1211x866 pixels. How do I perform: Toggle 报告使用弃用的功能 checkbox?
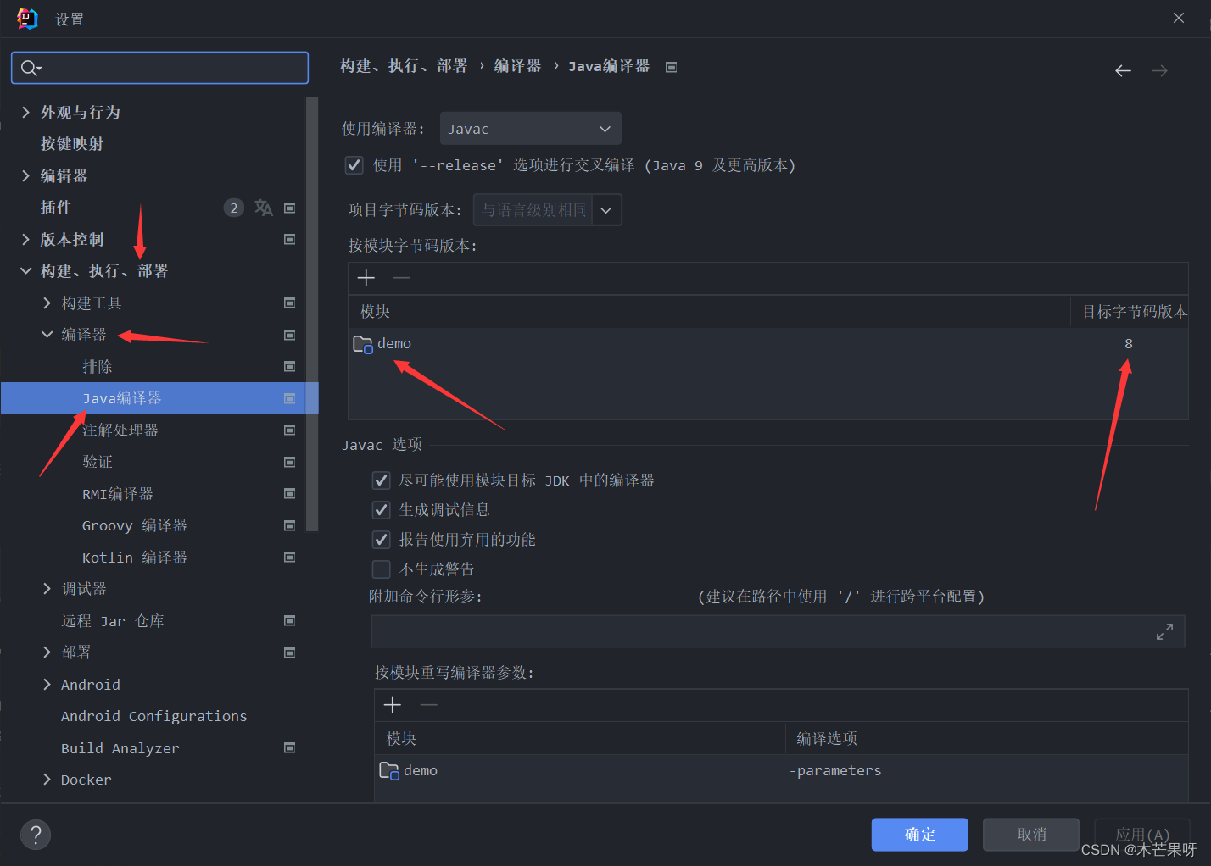click(x=382, y=540)
